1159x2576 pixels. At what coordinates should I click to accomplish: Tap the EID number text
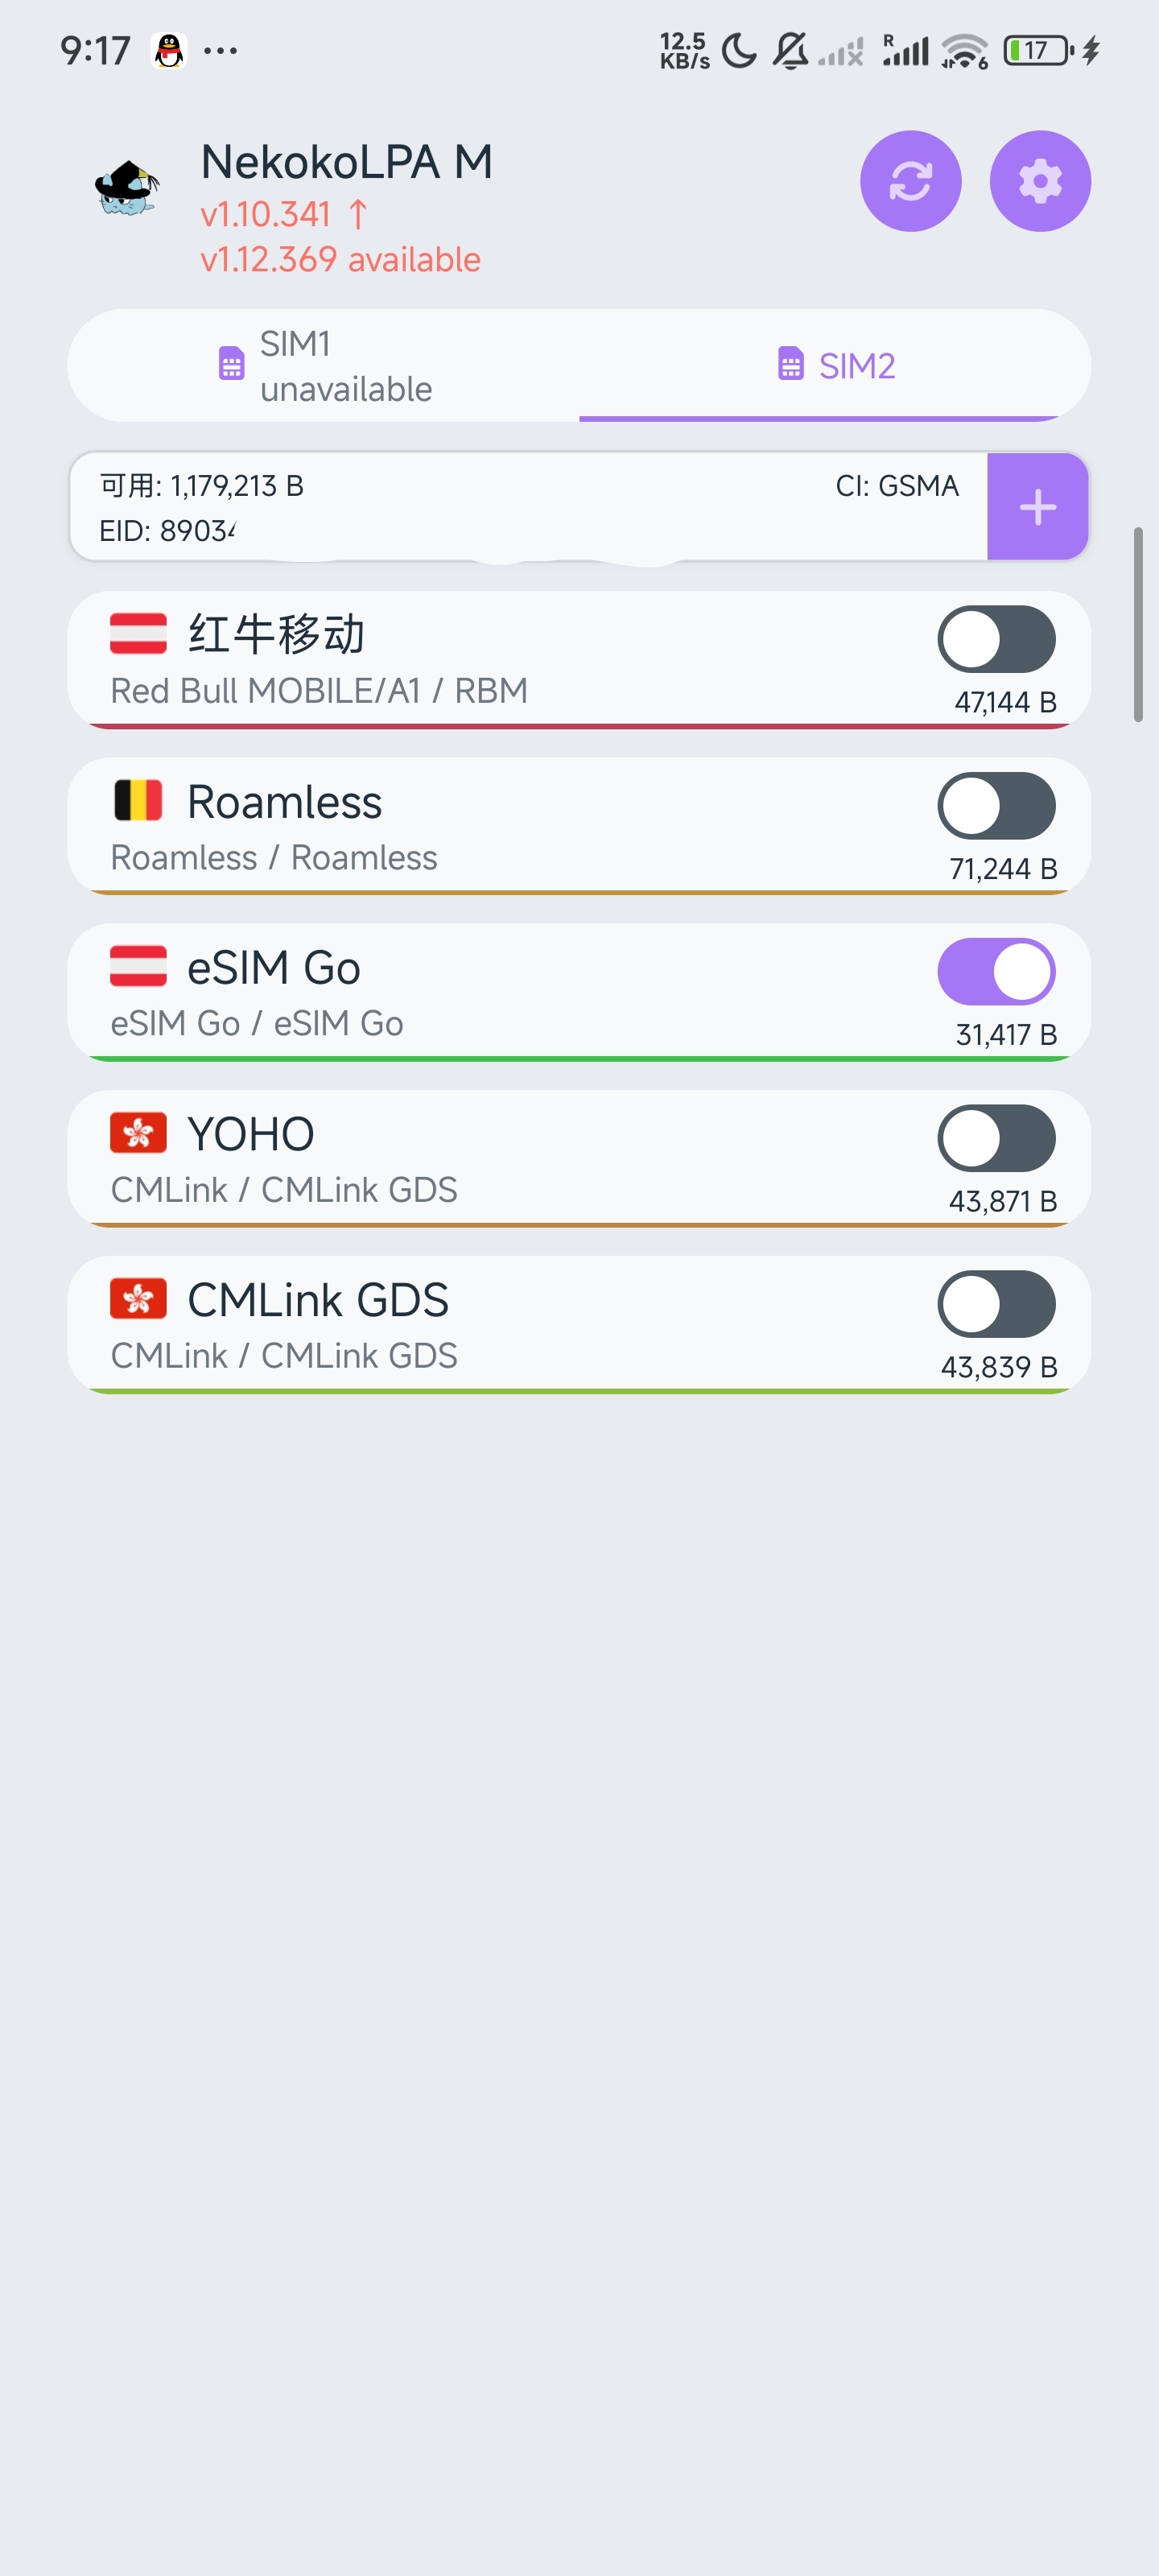tap(167, 531)
